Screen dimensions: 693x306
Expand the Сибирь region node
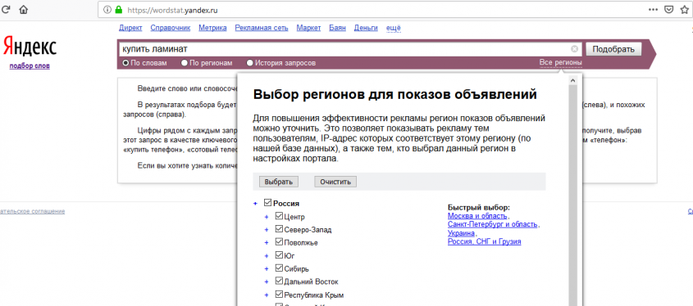267,268
